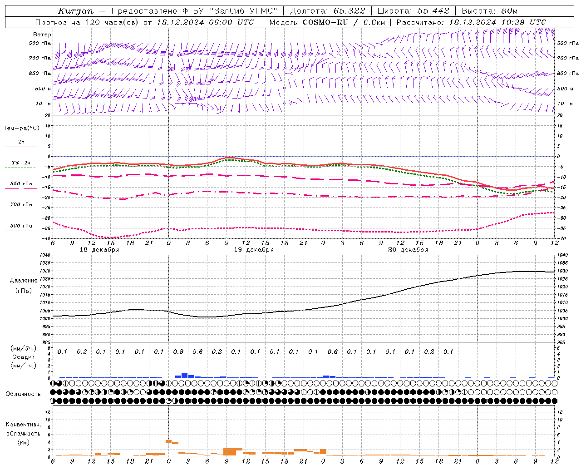Click the Тем-ра(°C) panel label
Screen dimensions: 581x465
pos(21,129)
